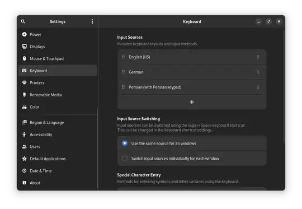Click the Default Applications star icon

coord(24,159)
